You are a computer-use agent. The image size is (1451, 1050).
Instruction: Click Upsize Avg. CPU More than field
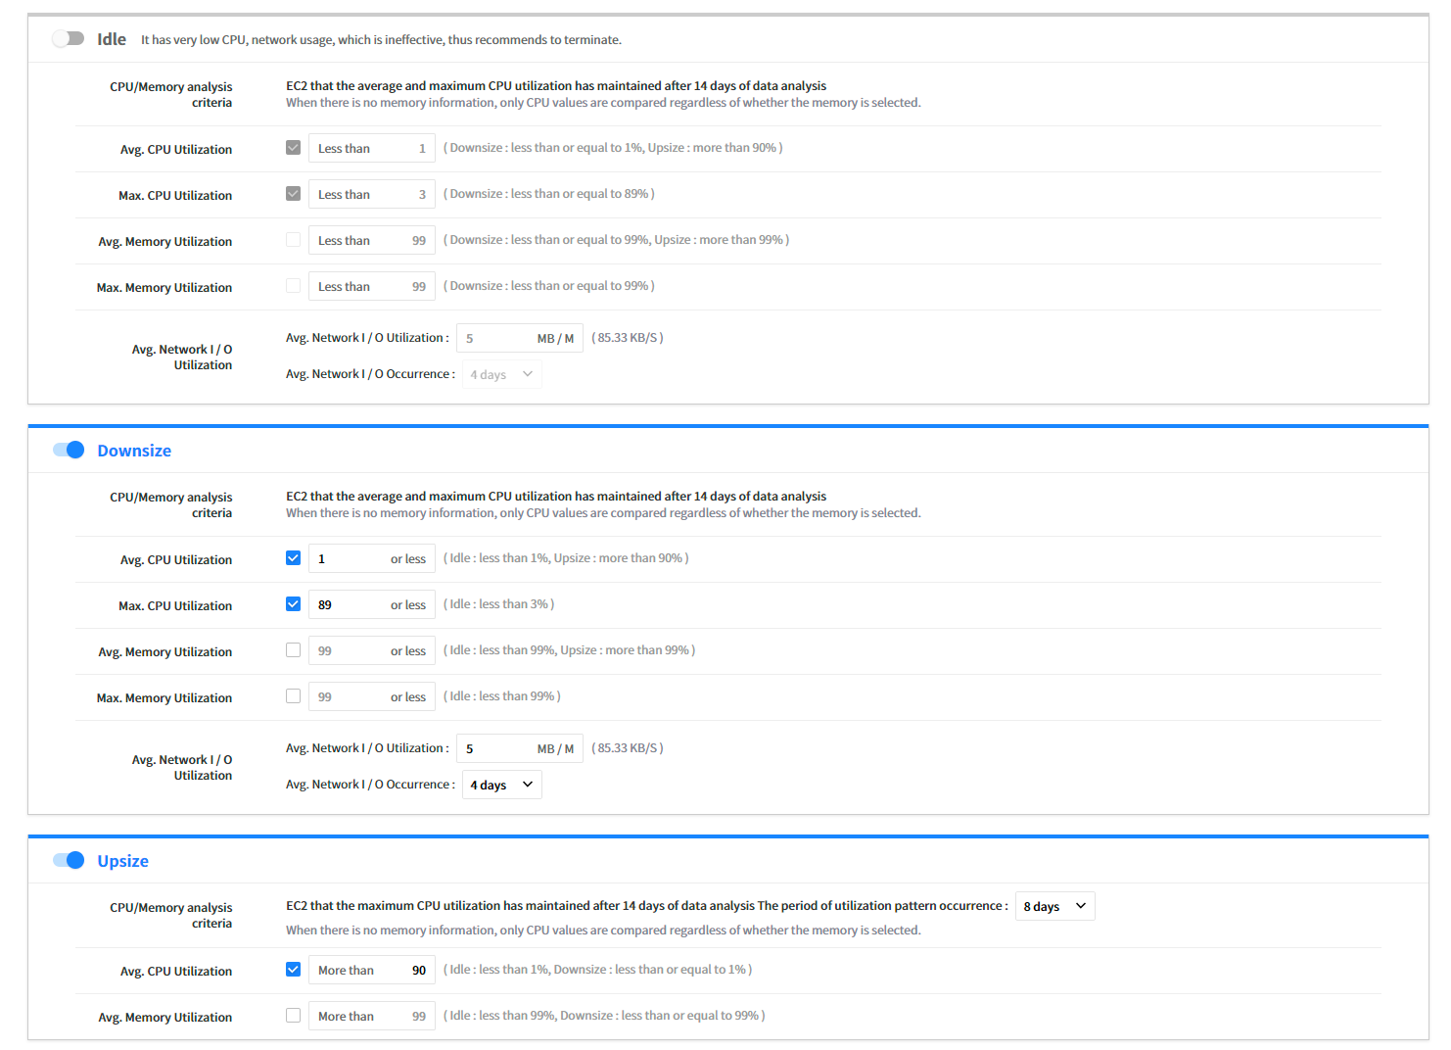371,971
